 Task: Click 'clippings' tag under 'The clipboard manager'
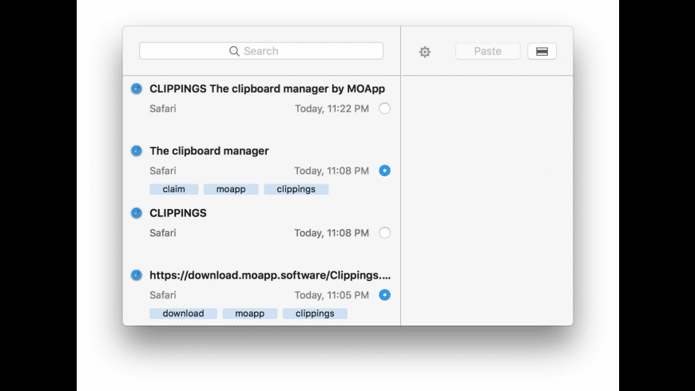click(296, 189)
